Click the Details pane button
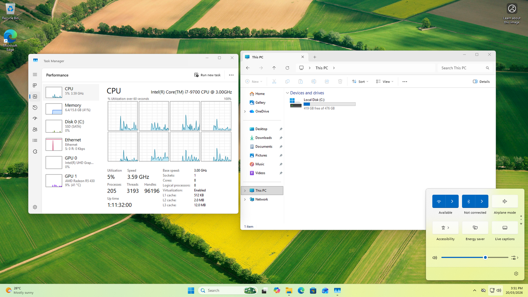Viewport: 528px width, 297px height. [x=481, y=82]
